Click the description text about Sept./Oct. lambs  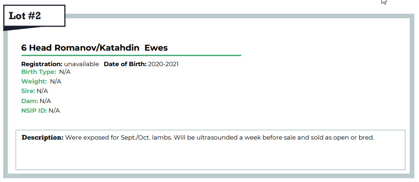220,138
